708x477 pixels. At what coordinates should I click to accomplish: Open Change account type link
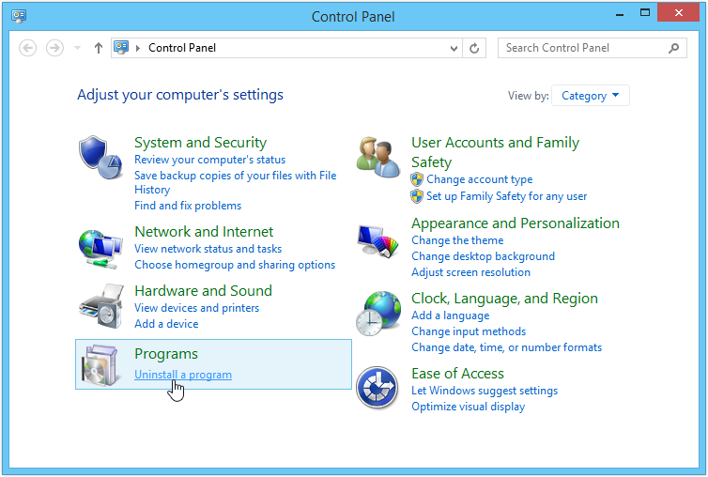tap(480, 179)
